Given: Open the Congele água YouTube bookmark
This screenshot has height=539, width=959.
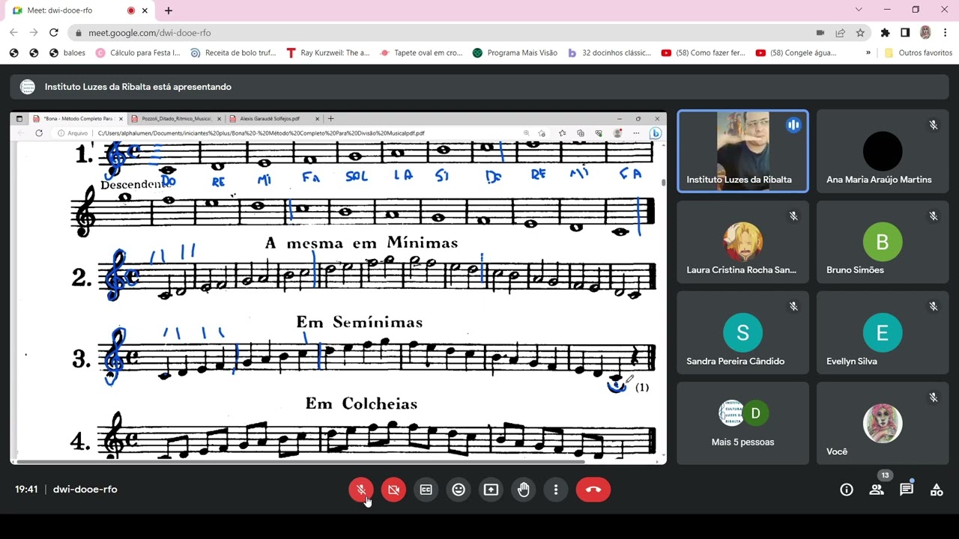Looking at the screenshot, I should pyautogui.click(x=796, y=53).
